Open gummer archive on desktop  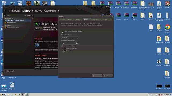point(126,16)
